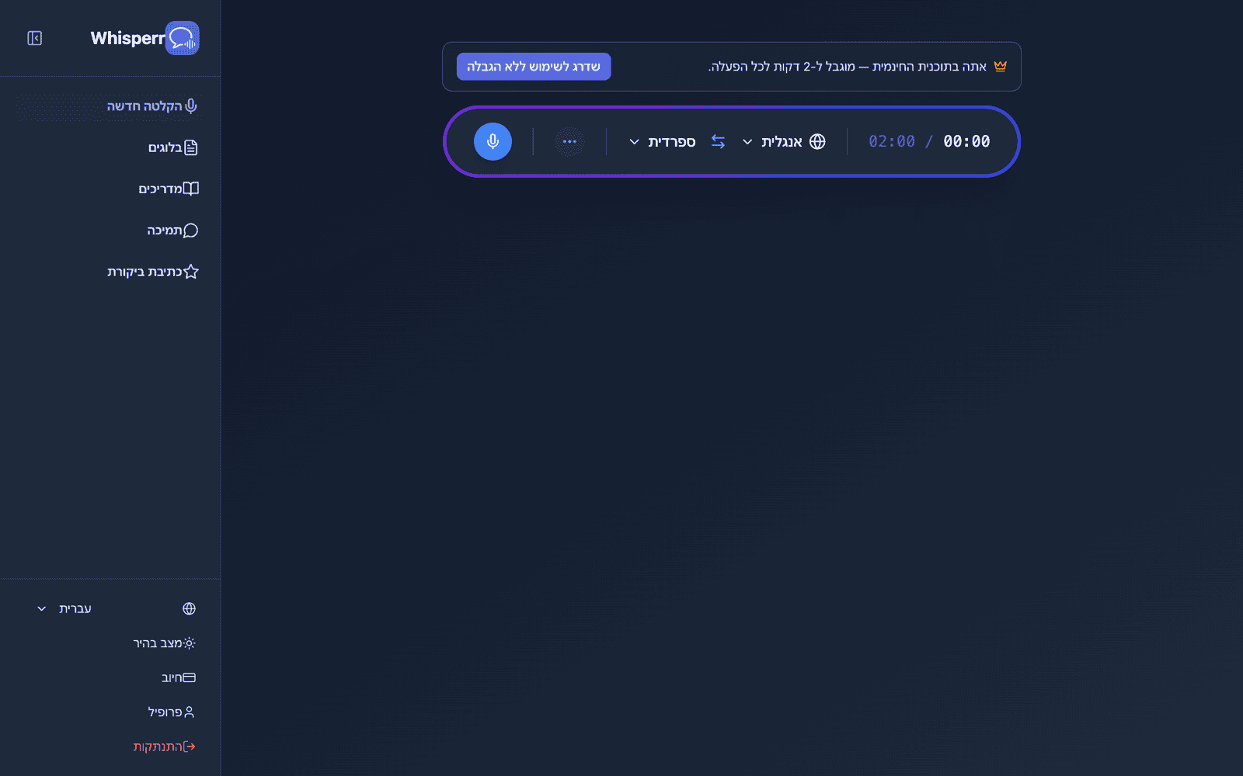This screenshot has width=1243, height=776.
Task: Click the free plan notice text in banner
Action: (x=848, y=67)
